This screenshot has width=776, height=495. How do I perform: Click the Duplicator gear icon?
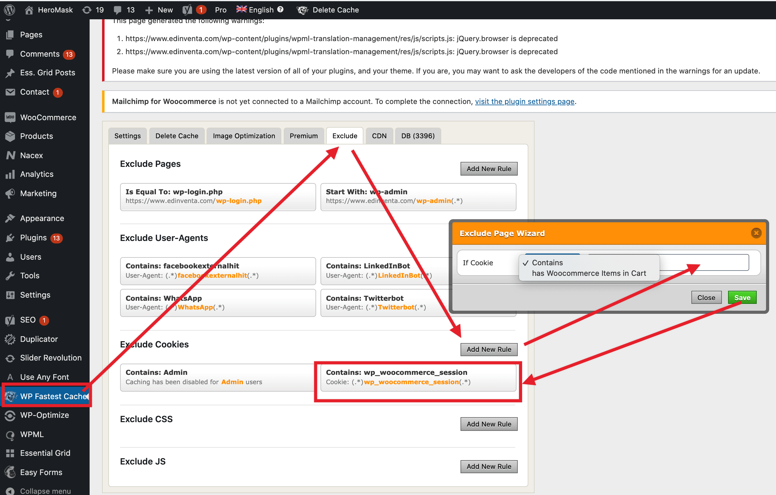(x=10, y=339)
